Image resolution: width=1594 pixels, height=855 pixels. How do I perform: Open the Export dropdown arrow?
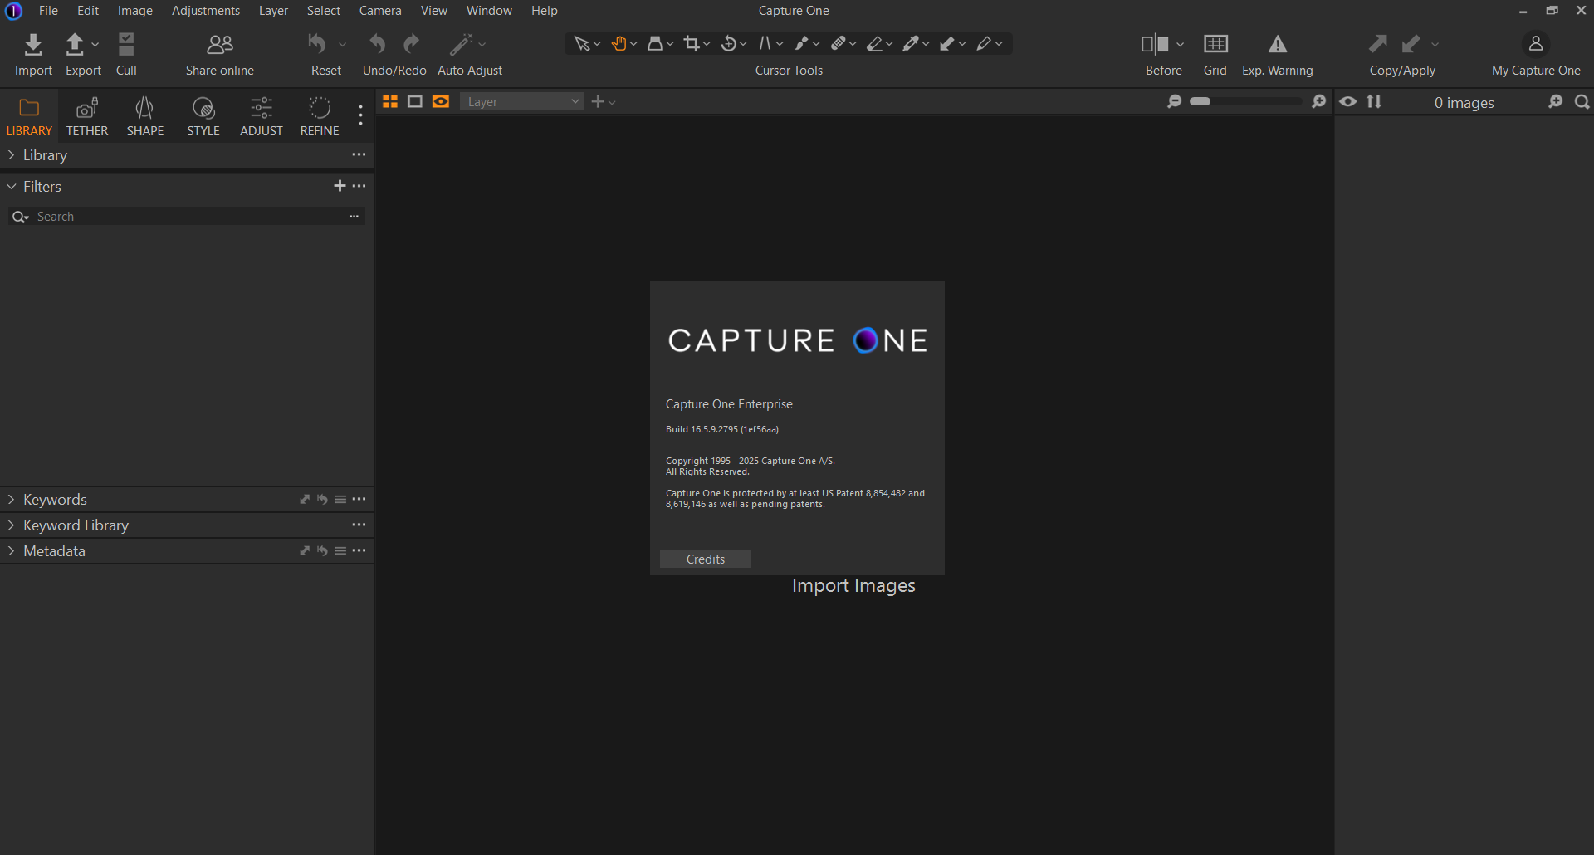pyautogui.click(x=95, y=44)
